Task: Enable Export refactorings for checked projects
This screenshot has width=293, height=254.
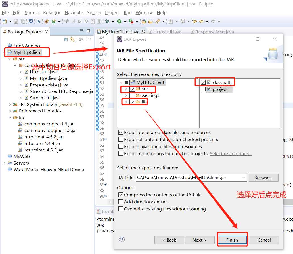Action: click(121, 153)
